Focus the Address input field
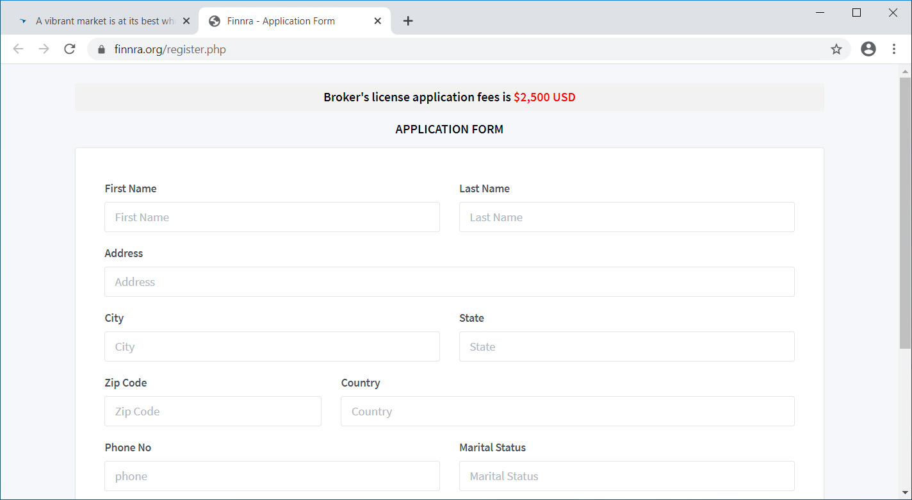This screenshot has width=912, height=500. 450,282
